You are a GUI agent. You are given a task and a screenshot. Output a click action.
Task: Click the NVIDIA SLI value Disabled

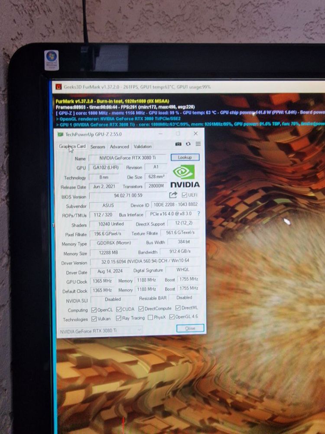[x=113, y=299]
